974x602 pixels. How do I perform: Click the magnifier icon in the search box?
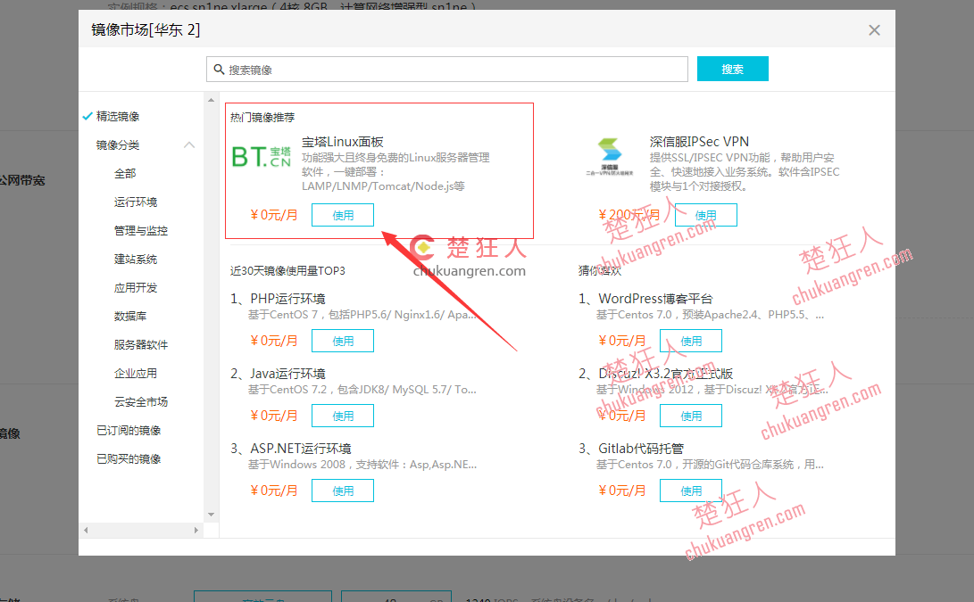click(219, 69)
